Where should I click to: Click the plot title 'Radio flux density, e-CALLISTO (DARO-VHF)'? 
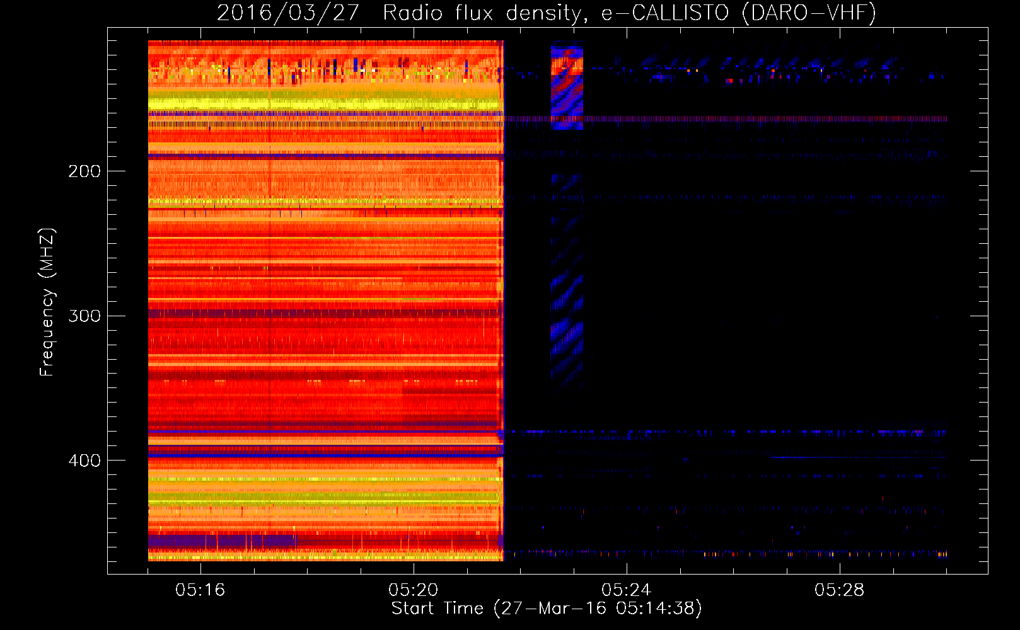629,13
